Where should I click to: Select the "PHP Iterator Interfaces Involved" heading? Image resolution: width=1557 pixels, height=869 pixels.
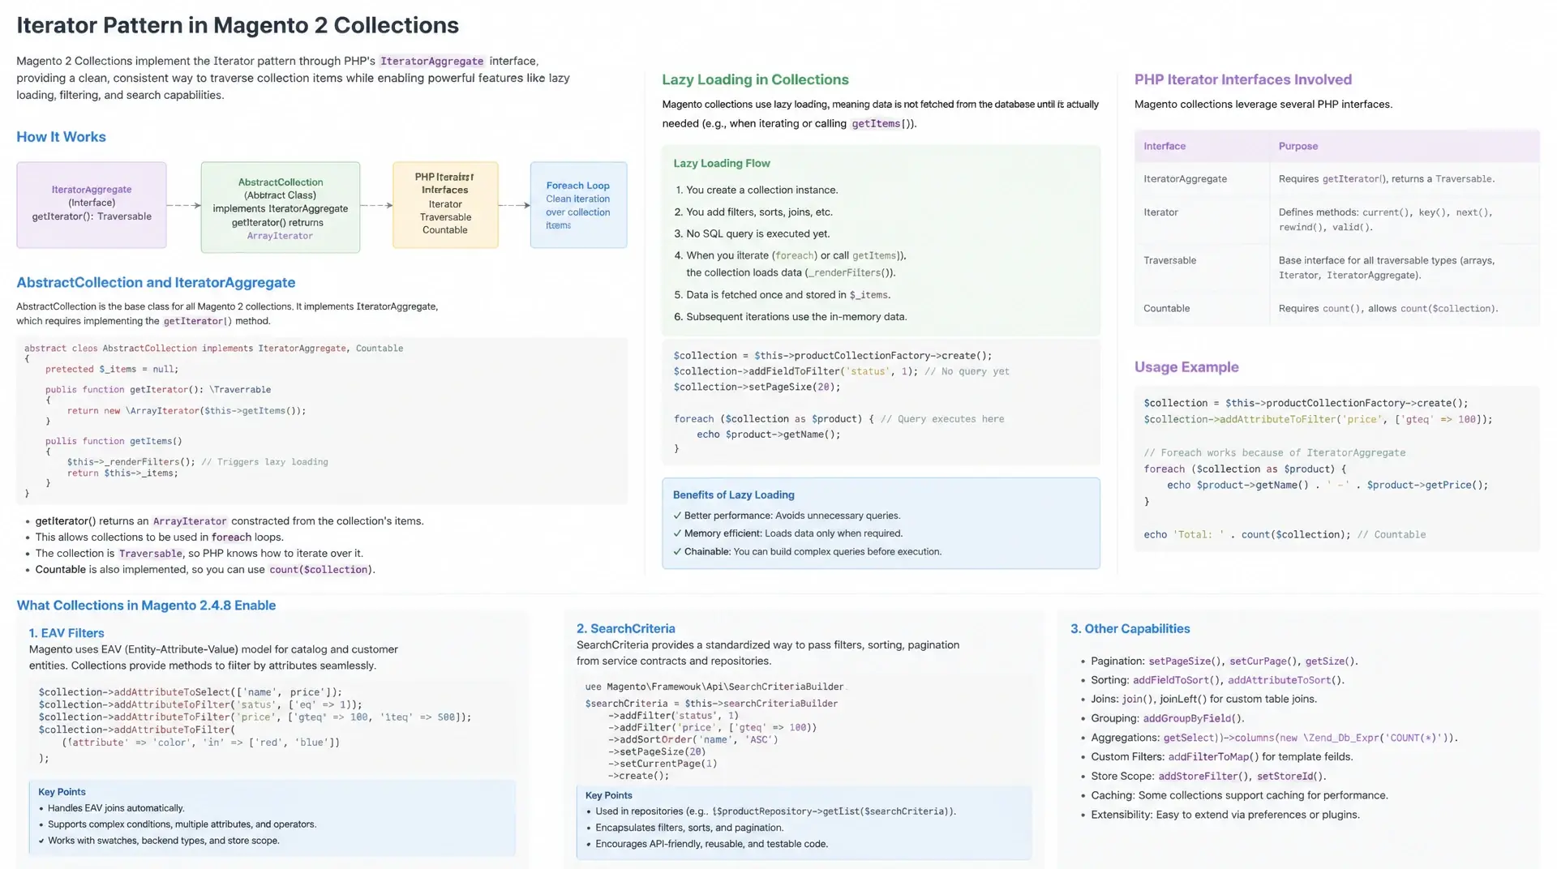click(1243, 79)
